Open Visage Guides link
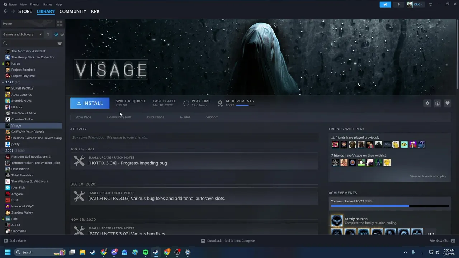Image resolution: width=459 pixels, height=258 pixels. pos(185,117)
